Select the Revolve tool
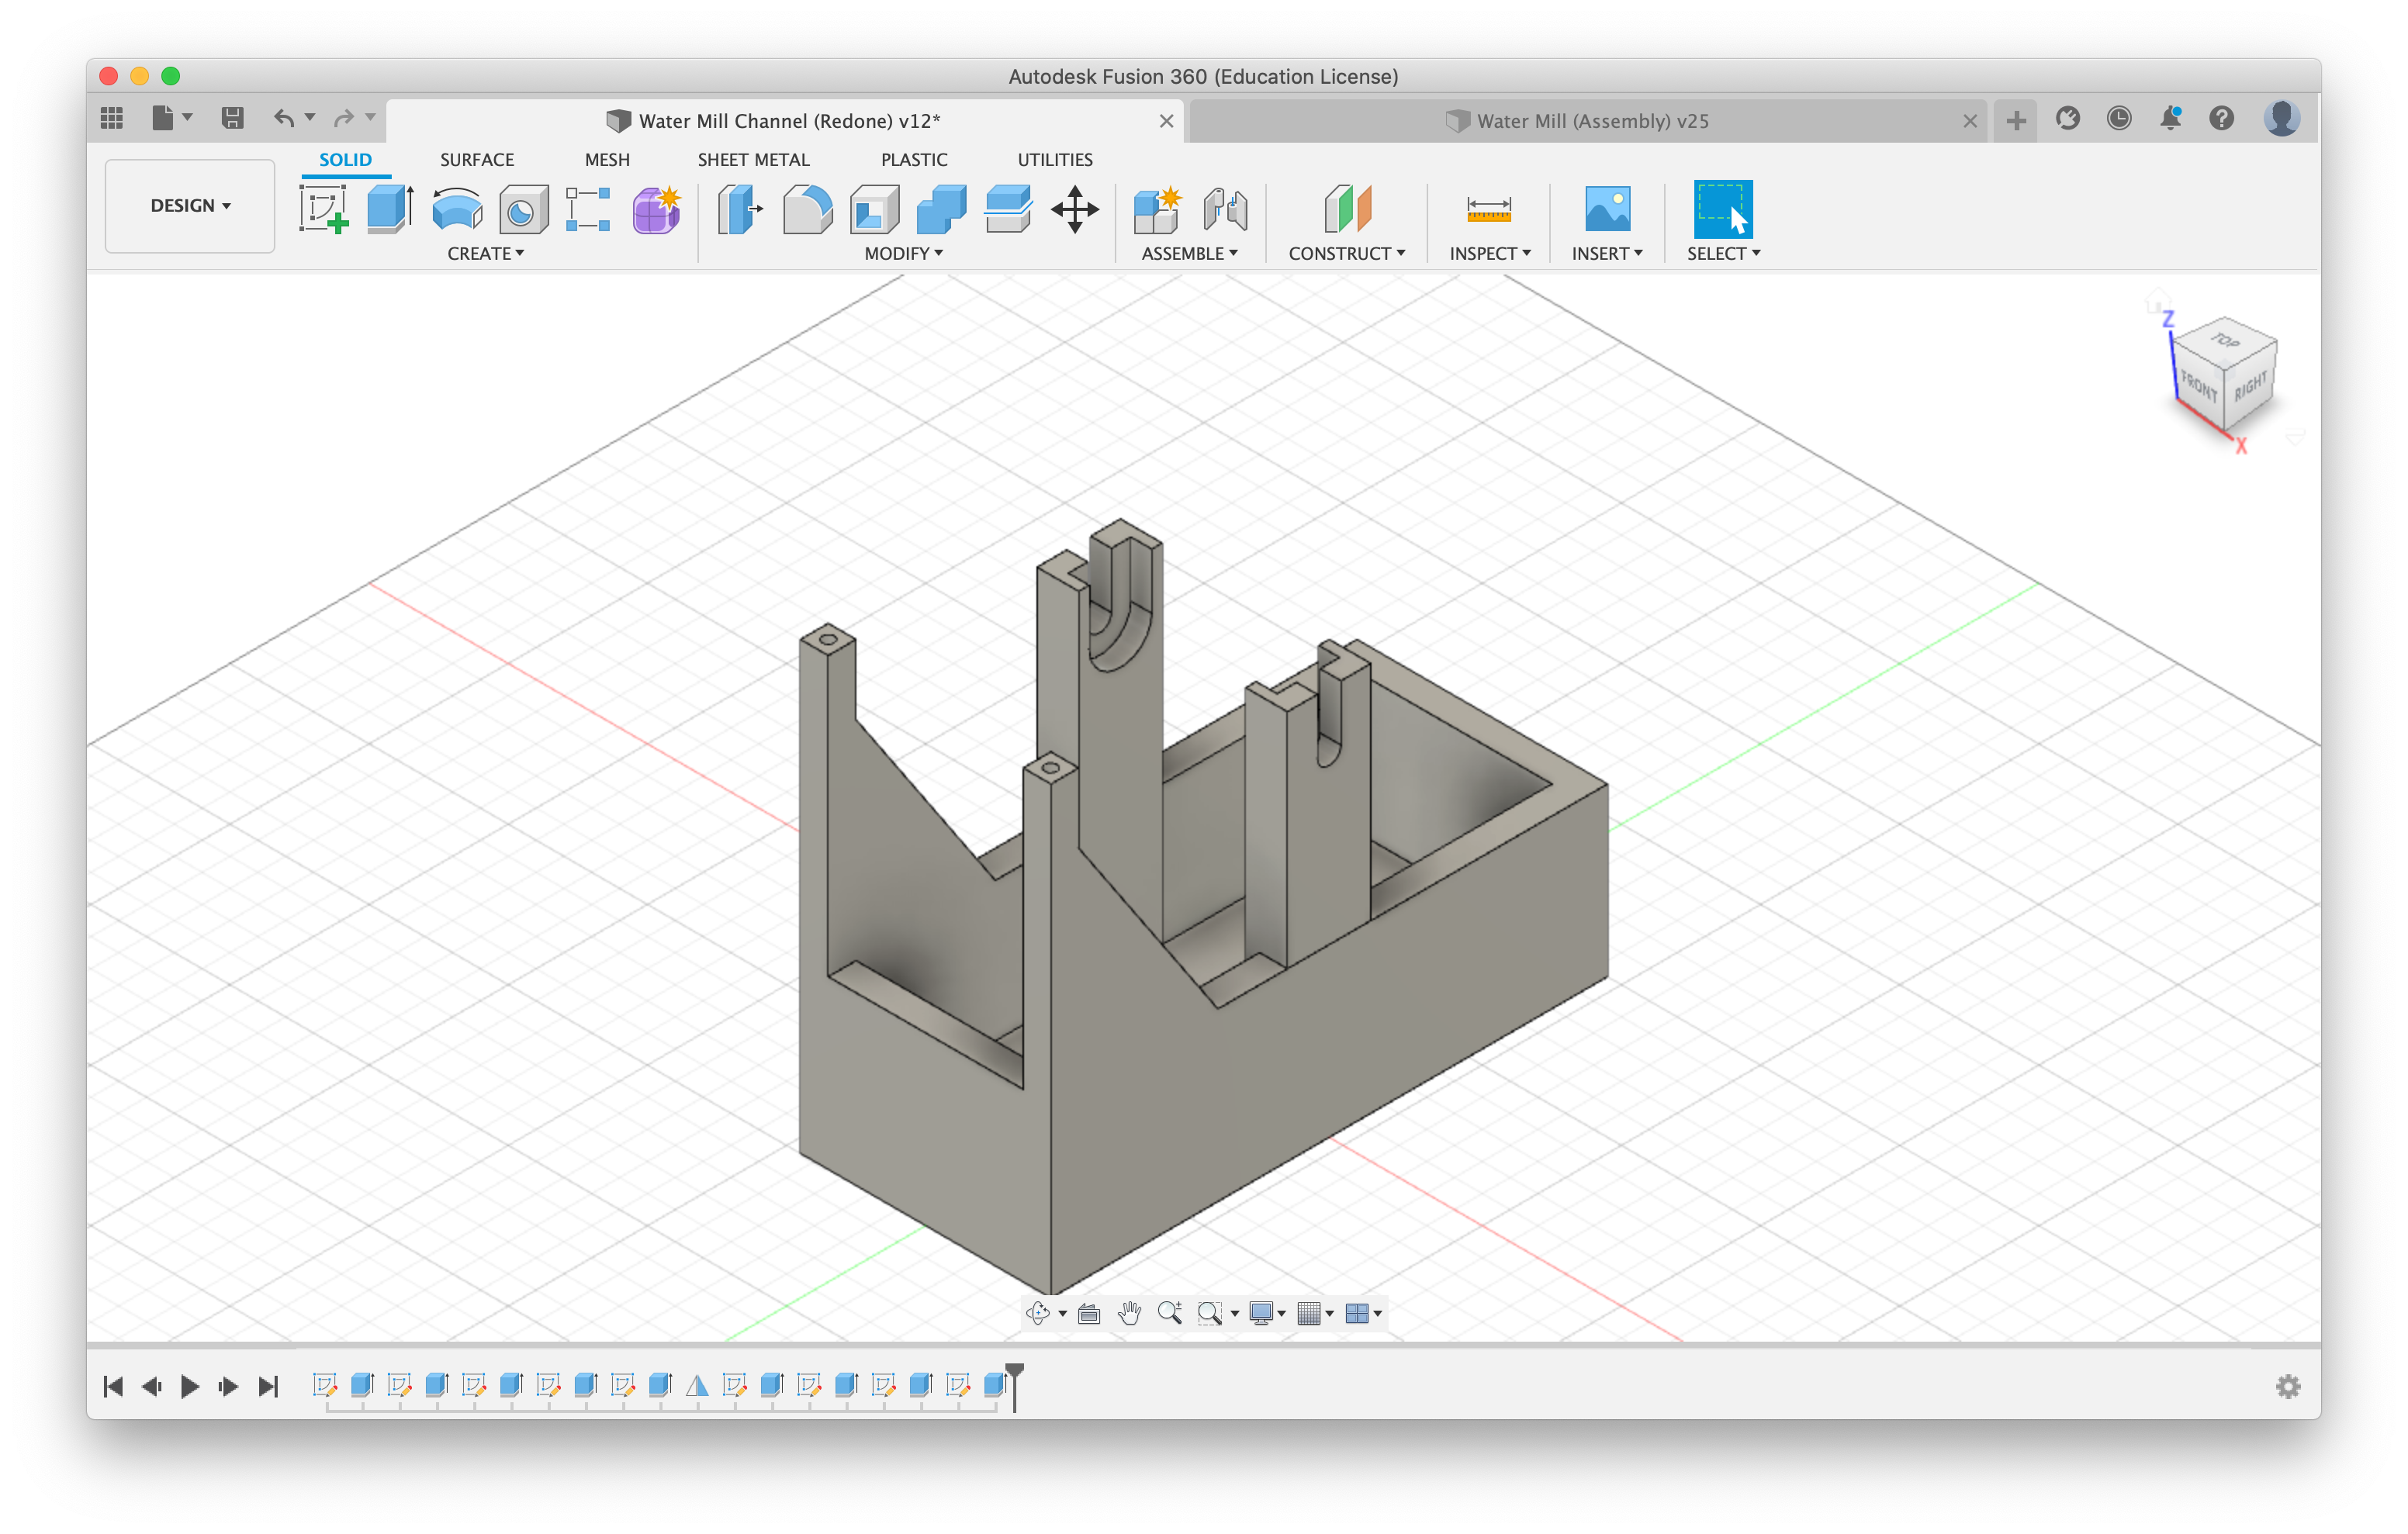Screen dimensions: 2408x1534 pyautogui.click(x=457, y=209)
